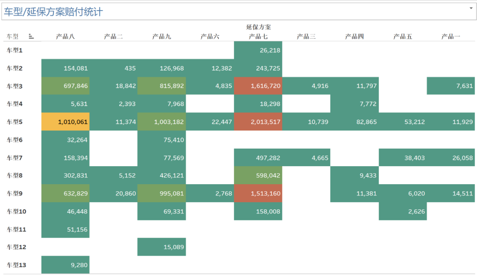This screenshot has height=275, width=477.
Task: Select the 车型13 row header
Action: (16, 265)
